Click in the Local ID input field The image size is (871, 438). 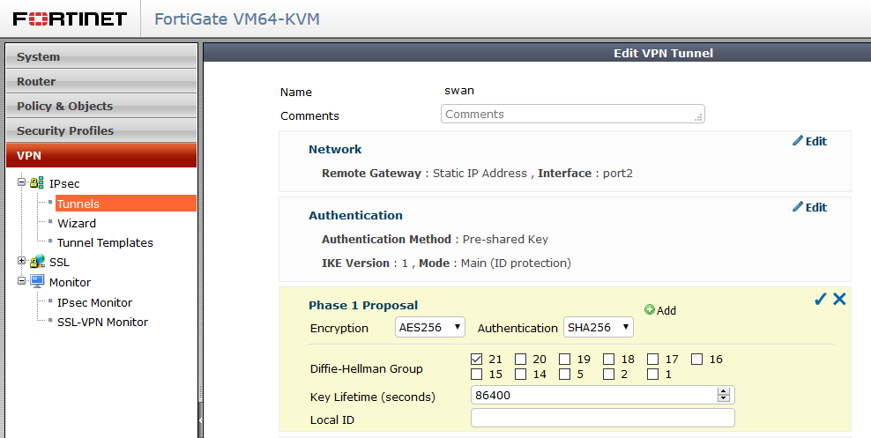click(602, 419)
